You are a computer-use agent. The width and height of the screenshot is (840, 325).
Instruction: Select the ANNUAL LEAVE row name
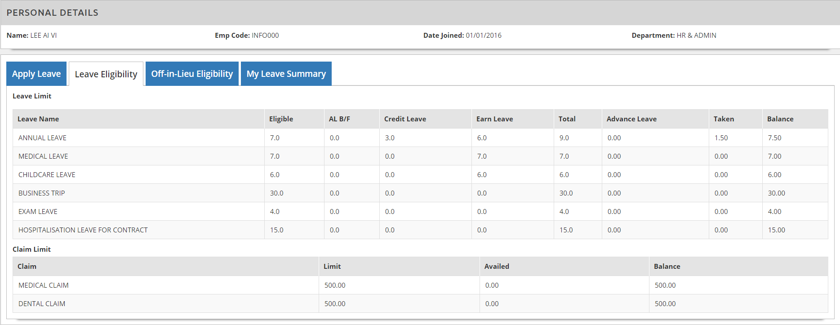point(42,138)
